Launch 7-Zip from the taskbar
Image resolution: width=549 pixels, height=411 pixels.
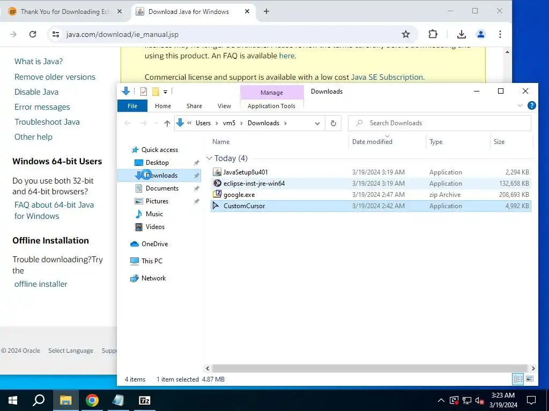(x=145, y=400)
